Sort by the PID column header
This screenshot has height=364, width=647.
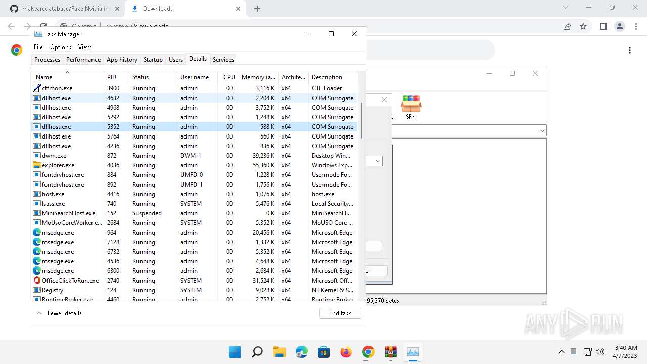[116, 77]
